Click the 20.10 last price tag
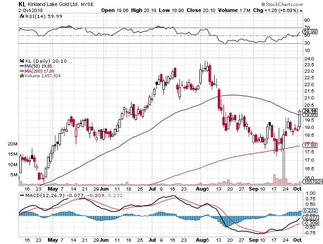Screen dimensions: 323x244 click(310, 111)
